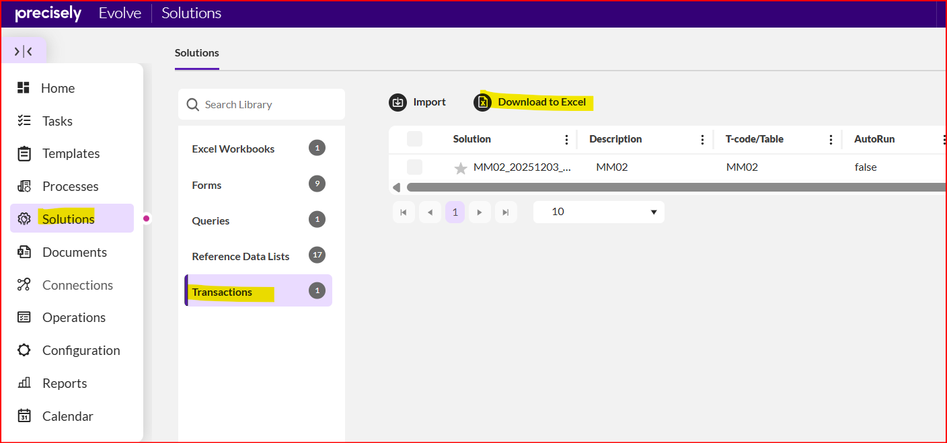Click the Search Library field
Image resolution: width=947 pixels, height=443 pixels.
(262, 104)
